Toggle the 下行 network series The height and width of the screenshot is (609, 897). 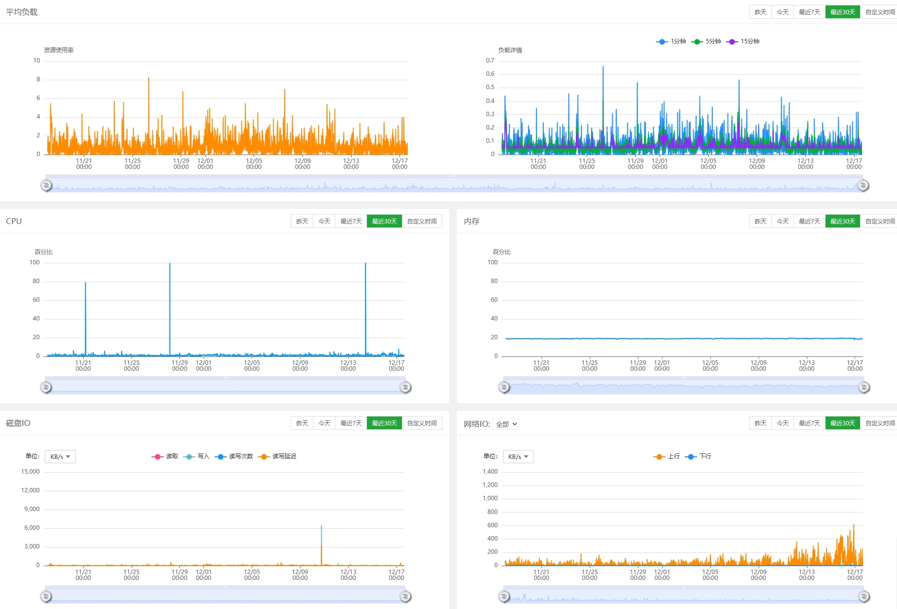click(x=698, y=456)
